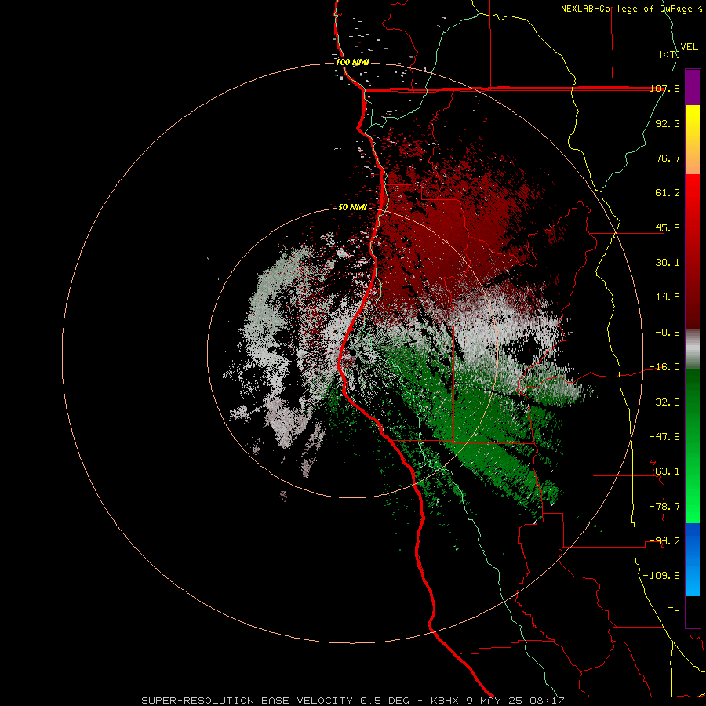Click the -32.0 legend value

tap(664, 402)
